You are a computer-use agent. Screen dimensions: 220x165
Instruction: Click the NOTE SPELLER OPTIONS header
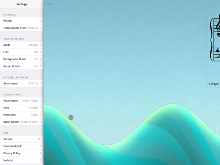[x=16, y=77]
